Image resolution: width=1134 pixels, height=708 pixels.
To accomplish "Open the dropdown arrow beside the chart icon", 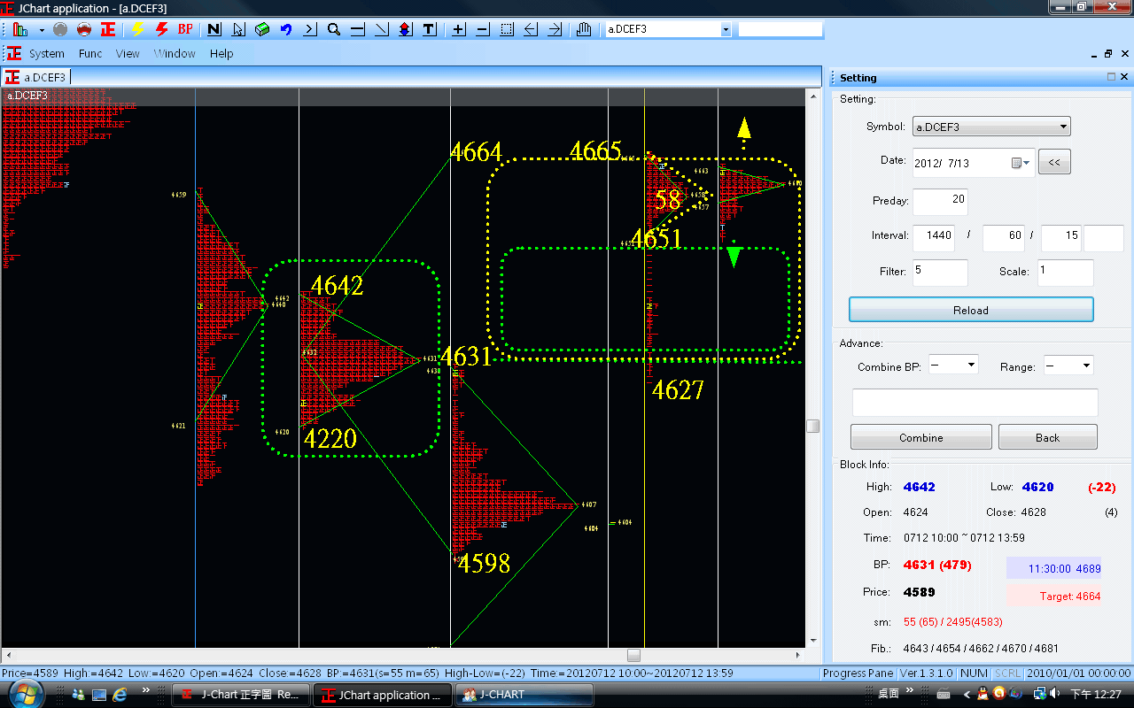I will click(42, 29).
